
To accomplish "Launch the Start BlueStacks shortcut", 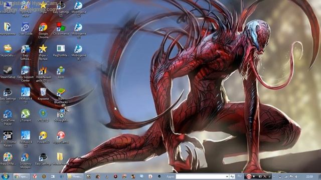I will pyautogui.click(x=61, y=96).
